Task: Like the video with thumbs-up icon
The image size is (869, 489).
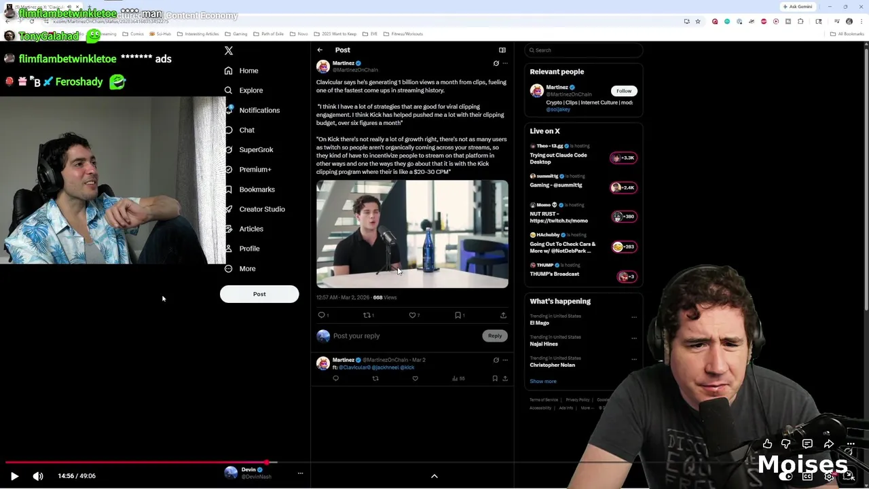Action: (767, 444)
